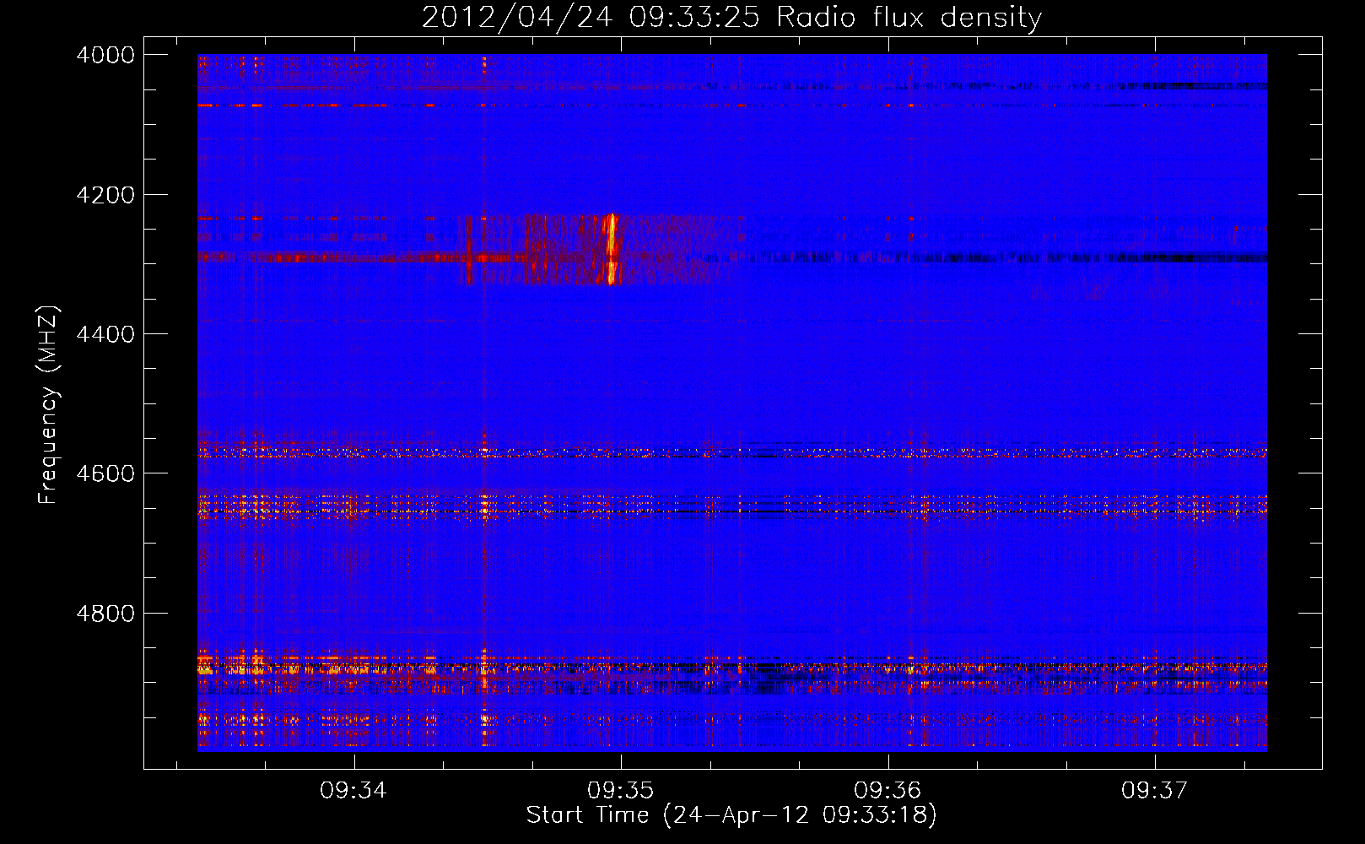1365x844 pixels.
Task: Click the 09:35 time tick label
Action: pyautogui.click(x=621, y=790)
